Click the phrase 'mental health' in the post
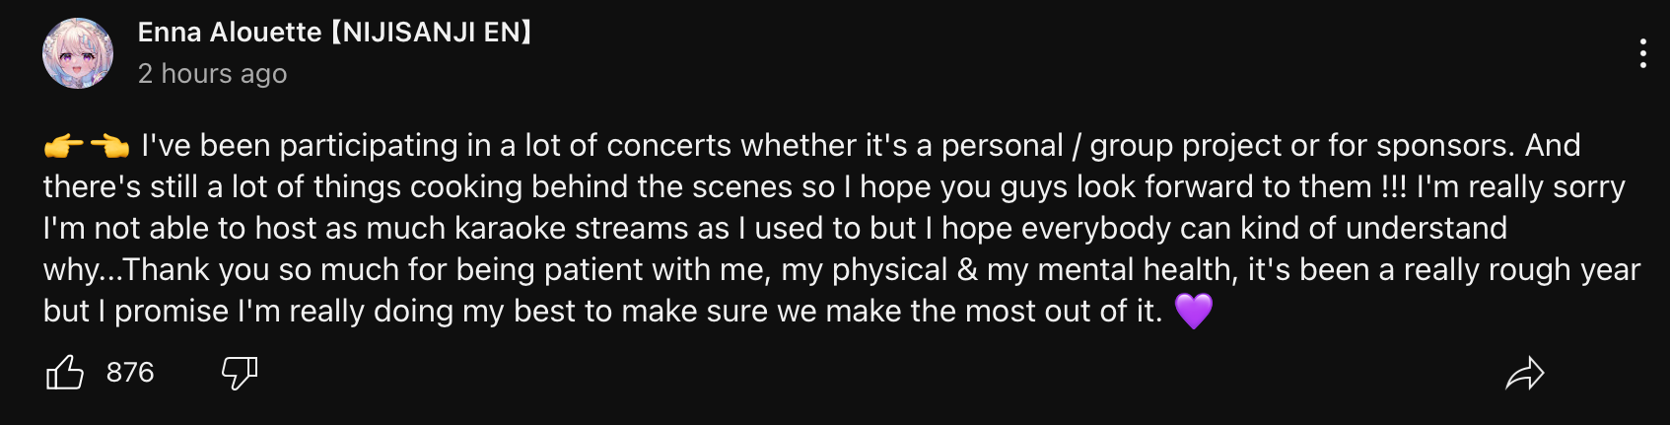This screenshot has height=425, width=1670. coord(1137,270)
